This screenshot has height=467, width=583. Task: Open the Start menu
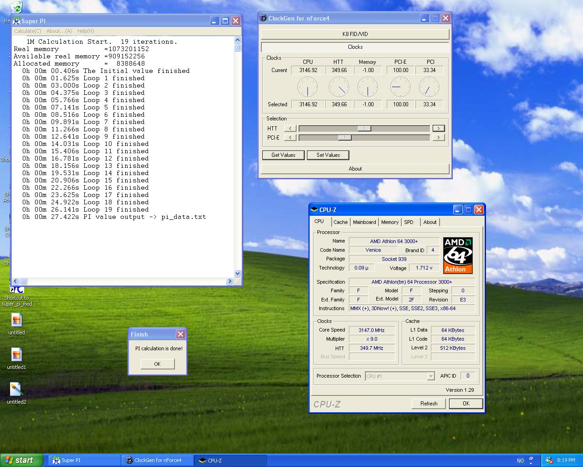[x=22, y=460]
